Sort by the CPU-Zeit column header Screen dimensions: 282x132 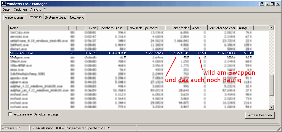[88, 28]
